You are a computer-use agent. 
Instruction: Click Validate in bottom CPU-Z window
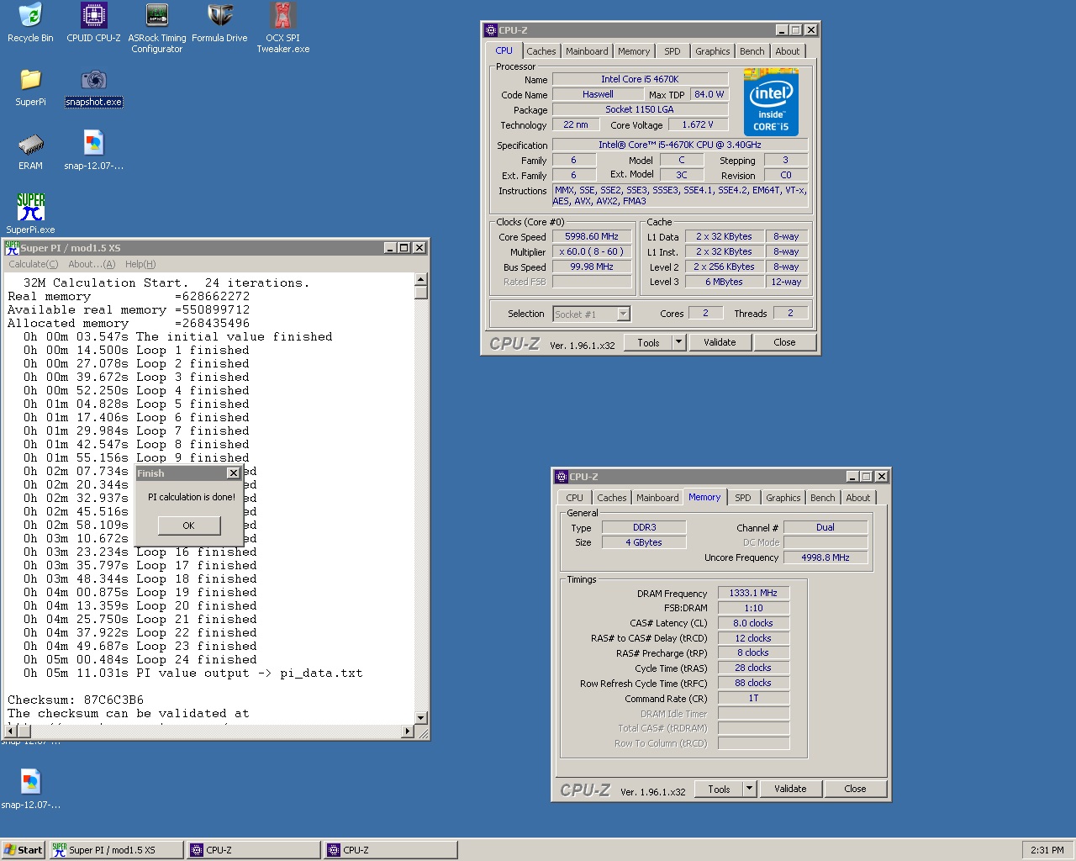coord(790,789)
